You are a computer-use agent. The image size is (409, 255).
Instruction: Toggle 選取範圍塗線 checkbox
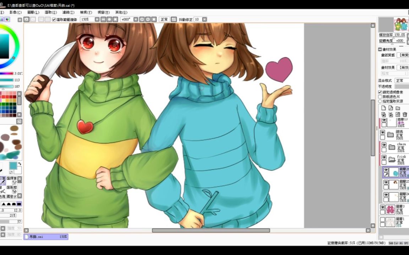(x=54, y=19)
